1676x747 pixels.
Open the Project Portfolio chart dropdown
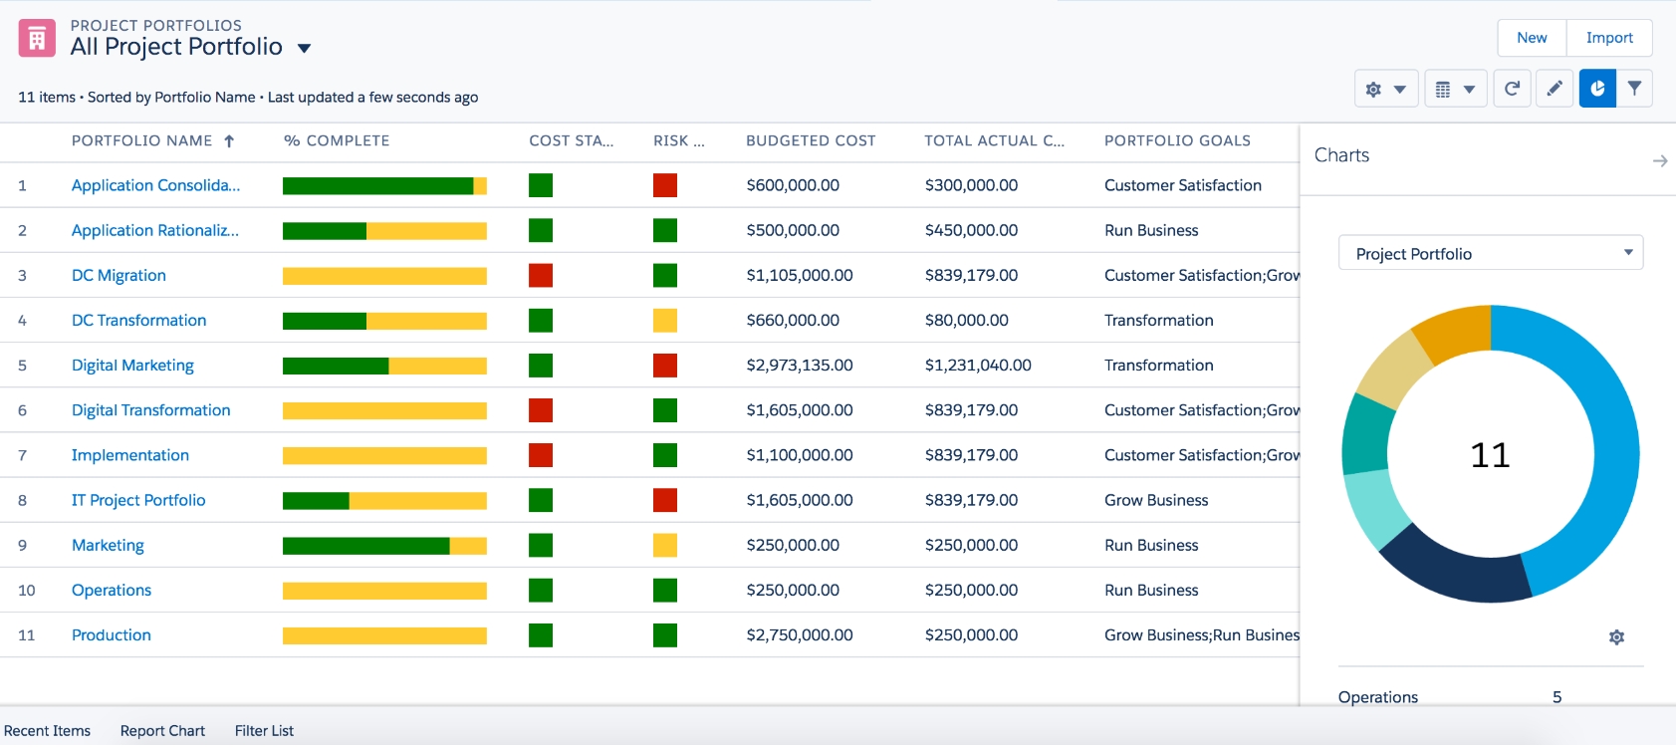(x=1491, y=253)
